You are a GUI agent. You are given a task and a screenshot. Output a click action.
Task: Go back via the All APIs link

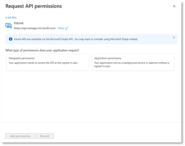coord(12,18)
